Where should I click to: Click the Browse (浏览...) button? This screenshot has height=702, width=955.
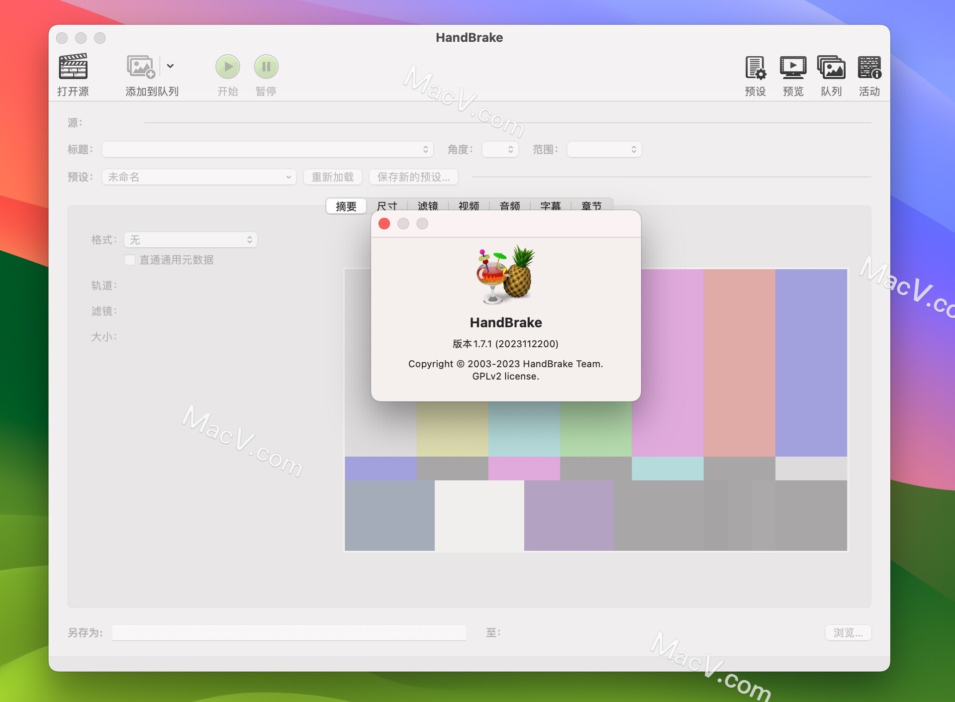[x=848, y=632]
